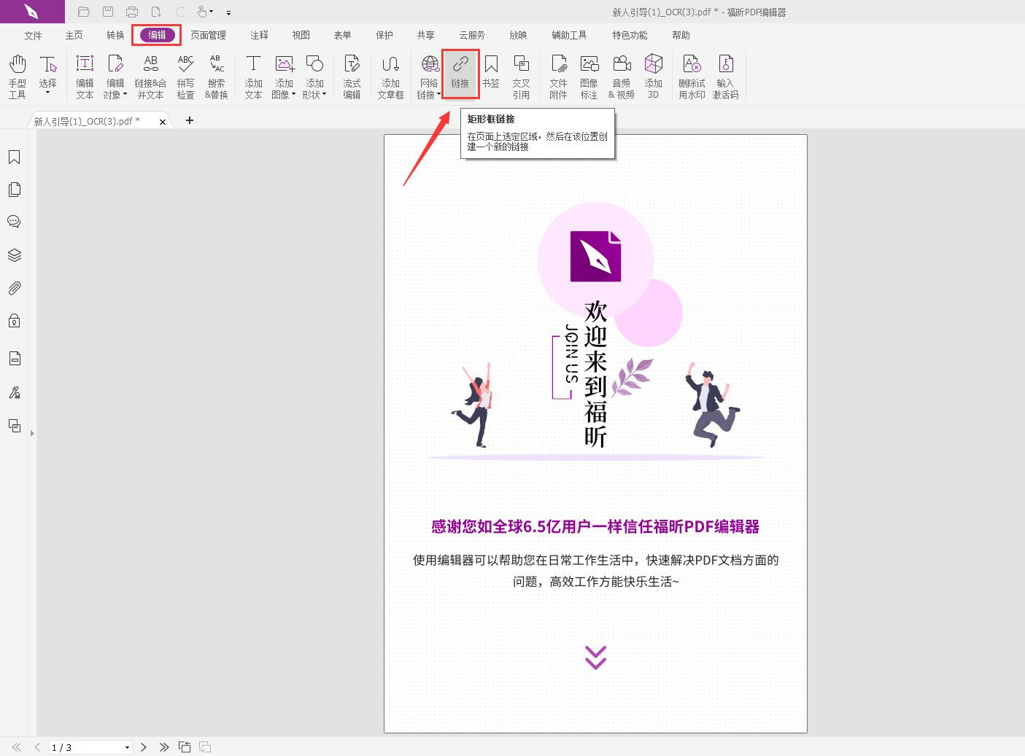Open the page number 1/3 dropdown

coord(126,747)
